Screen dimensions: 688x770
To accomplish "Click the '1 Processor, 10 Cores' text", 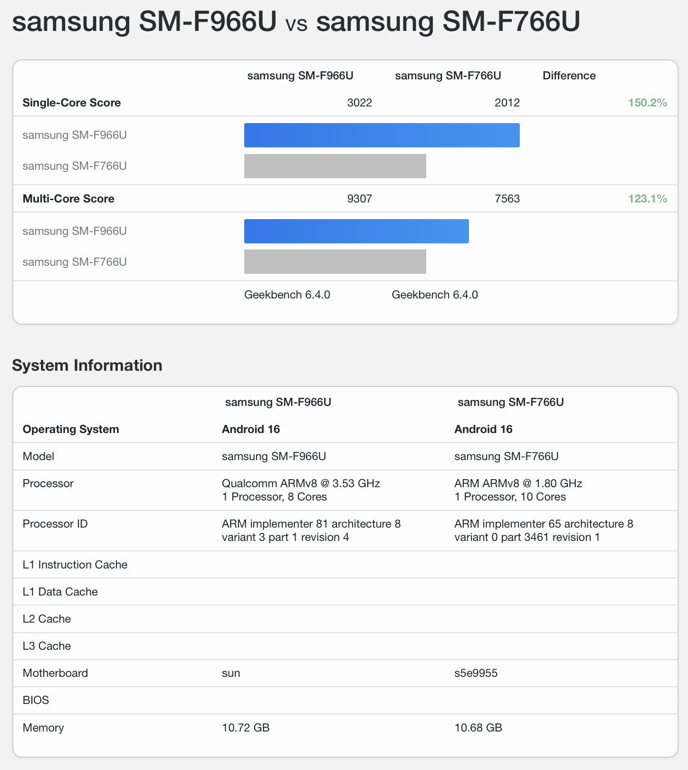I will [510, 497].
